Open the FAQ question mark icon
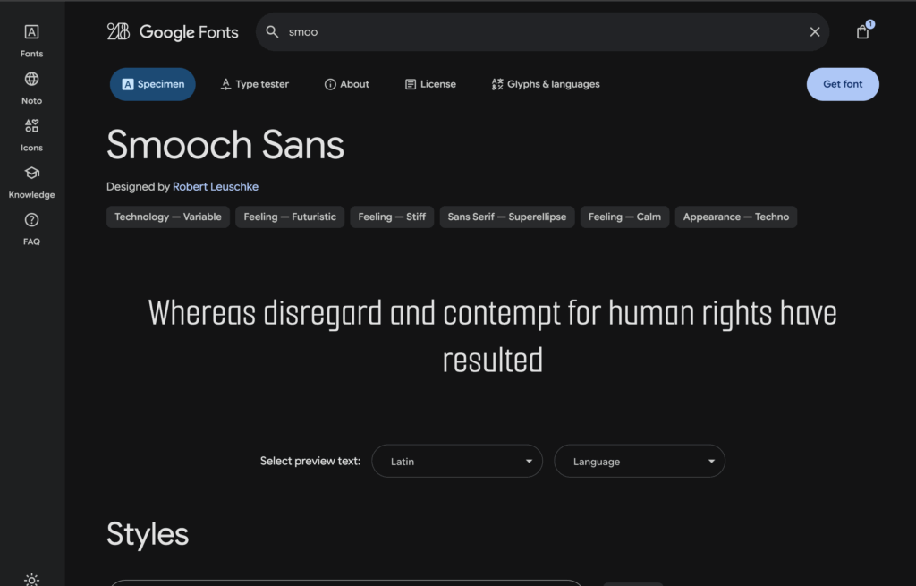916x586 pixels. click(31, 220)
